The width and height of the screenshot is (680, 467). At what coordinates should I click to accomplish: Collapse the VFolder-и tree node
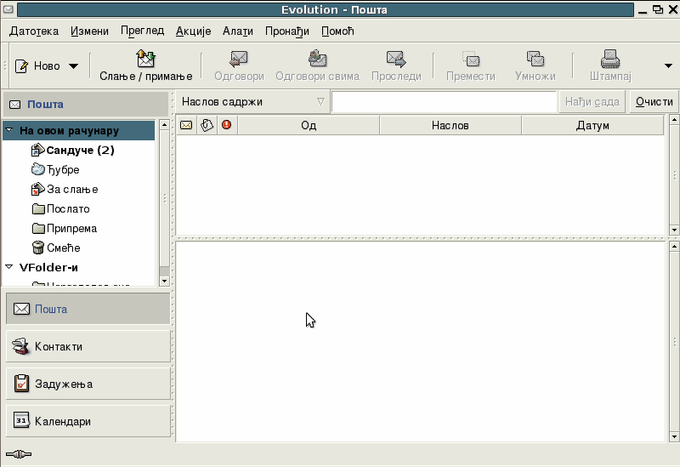[x=9, y=267]
